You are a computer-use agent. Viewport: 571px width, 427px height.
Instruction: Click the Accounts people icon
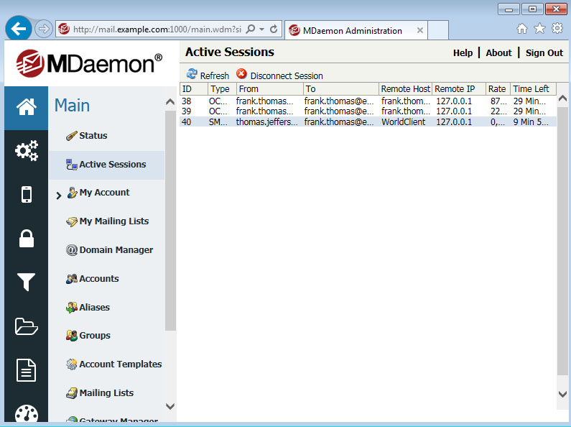pyautogui.click(x=71, y=279)
